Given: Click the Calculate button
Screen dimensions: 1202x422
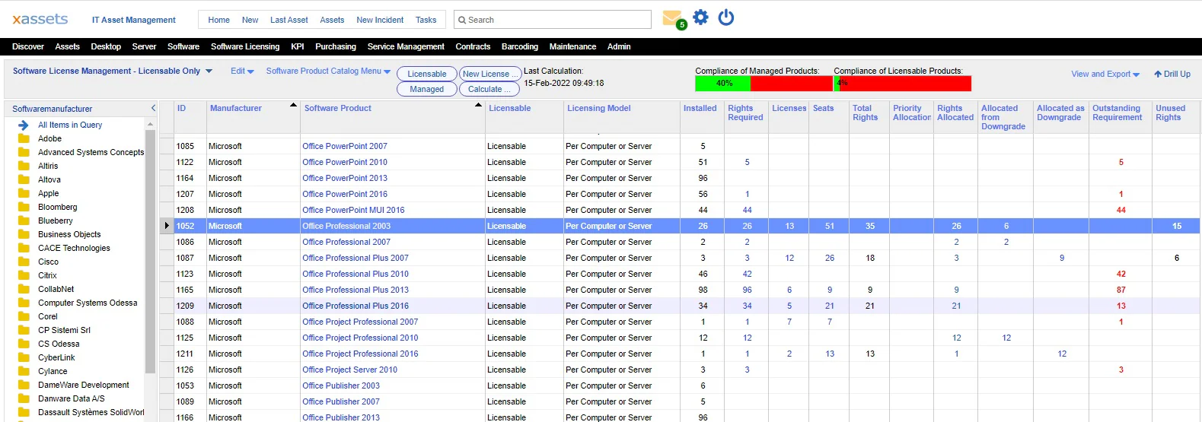Looking at the screenshot, I should 489,89.
